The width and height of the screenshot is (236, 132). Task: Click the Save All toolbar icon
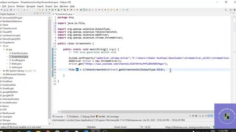(x=7, y=10)
